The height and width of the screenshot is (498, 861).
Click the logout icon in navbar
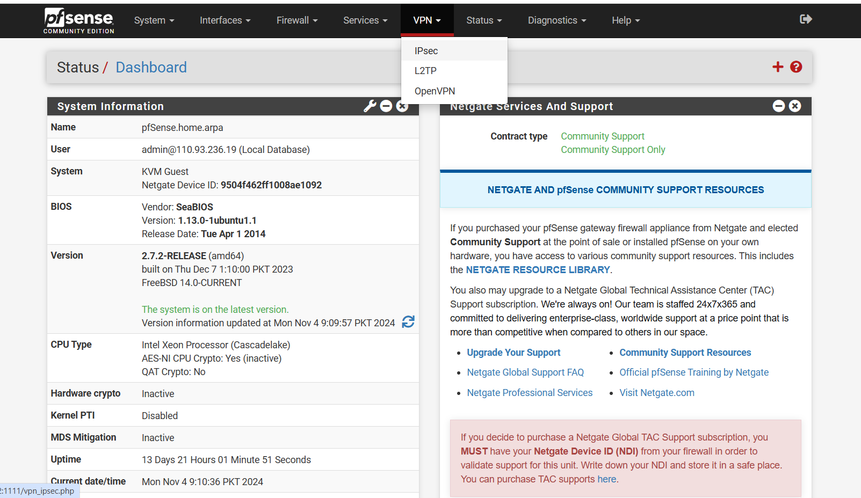tap(805, 20)
